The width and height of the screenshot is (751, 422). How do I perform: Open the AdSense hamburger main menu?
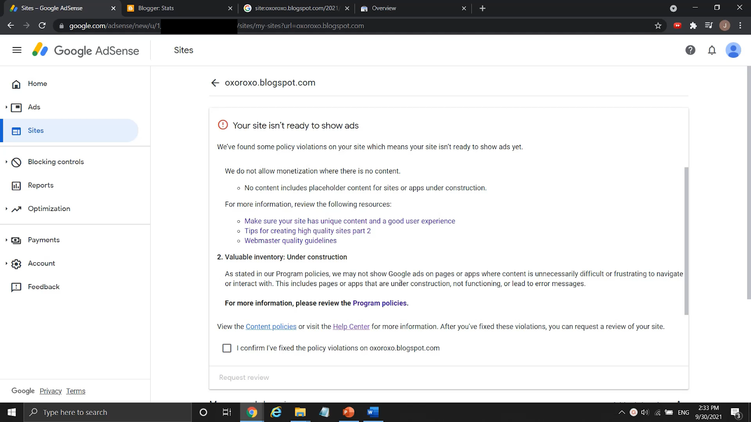(x=17, y=50)
